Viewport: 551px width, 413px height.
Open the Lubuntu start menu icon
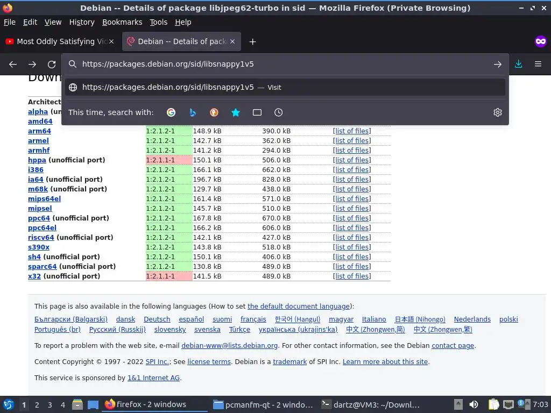tap(9, 404)
